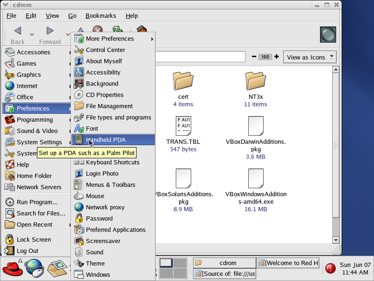Switch to Welcome to Red Hat taskbar window
The height and width of the screenshot is (281, 374).
tap(288, 263)
